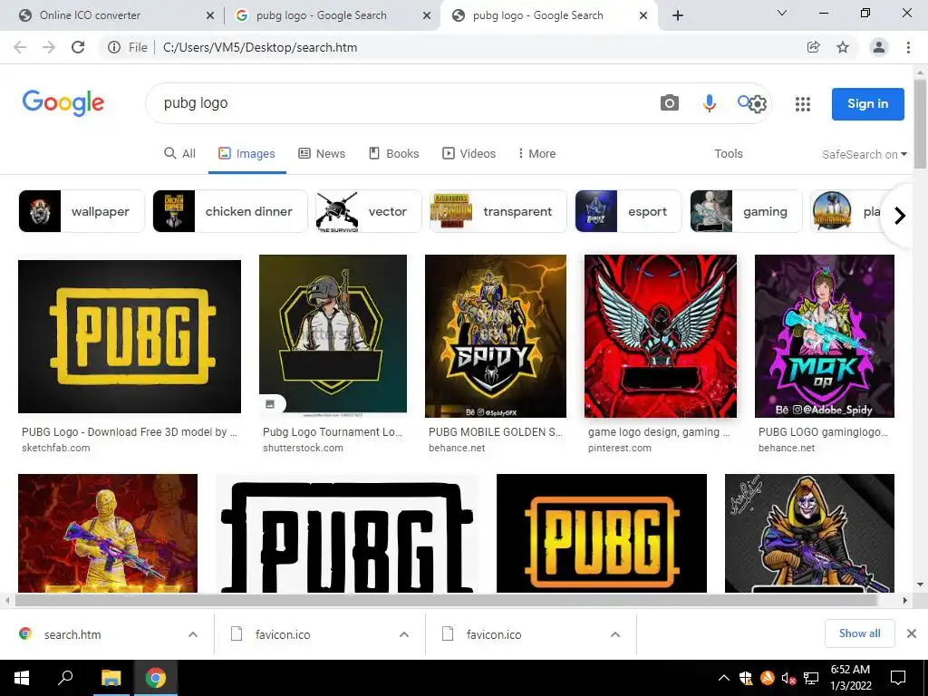
Task: Open the SPIDY golden logo thumbnail
Action: coord(496,335)
